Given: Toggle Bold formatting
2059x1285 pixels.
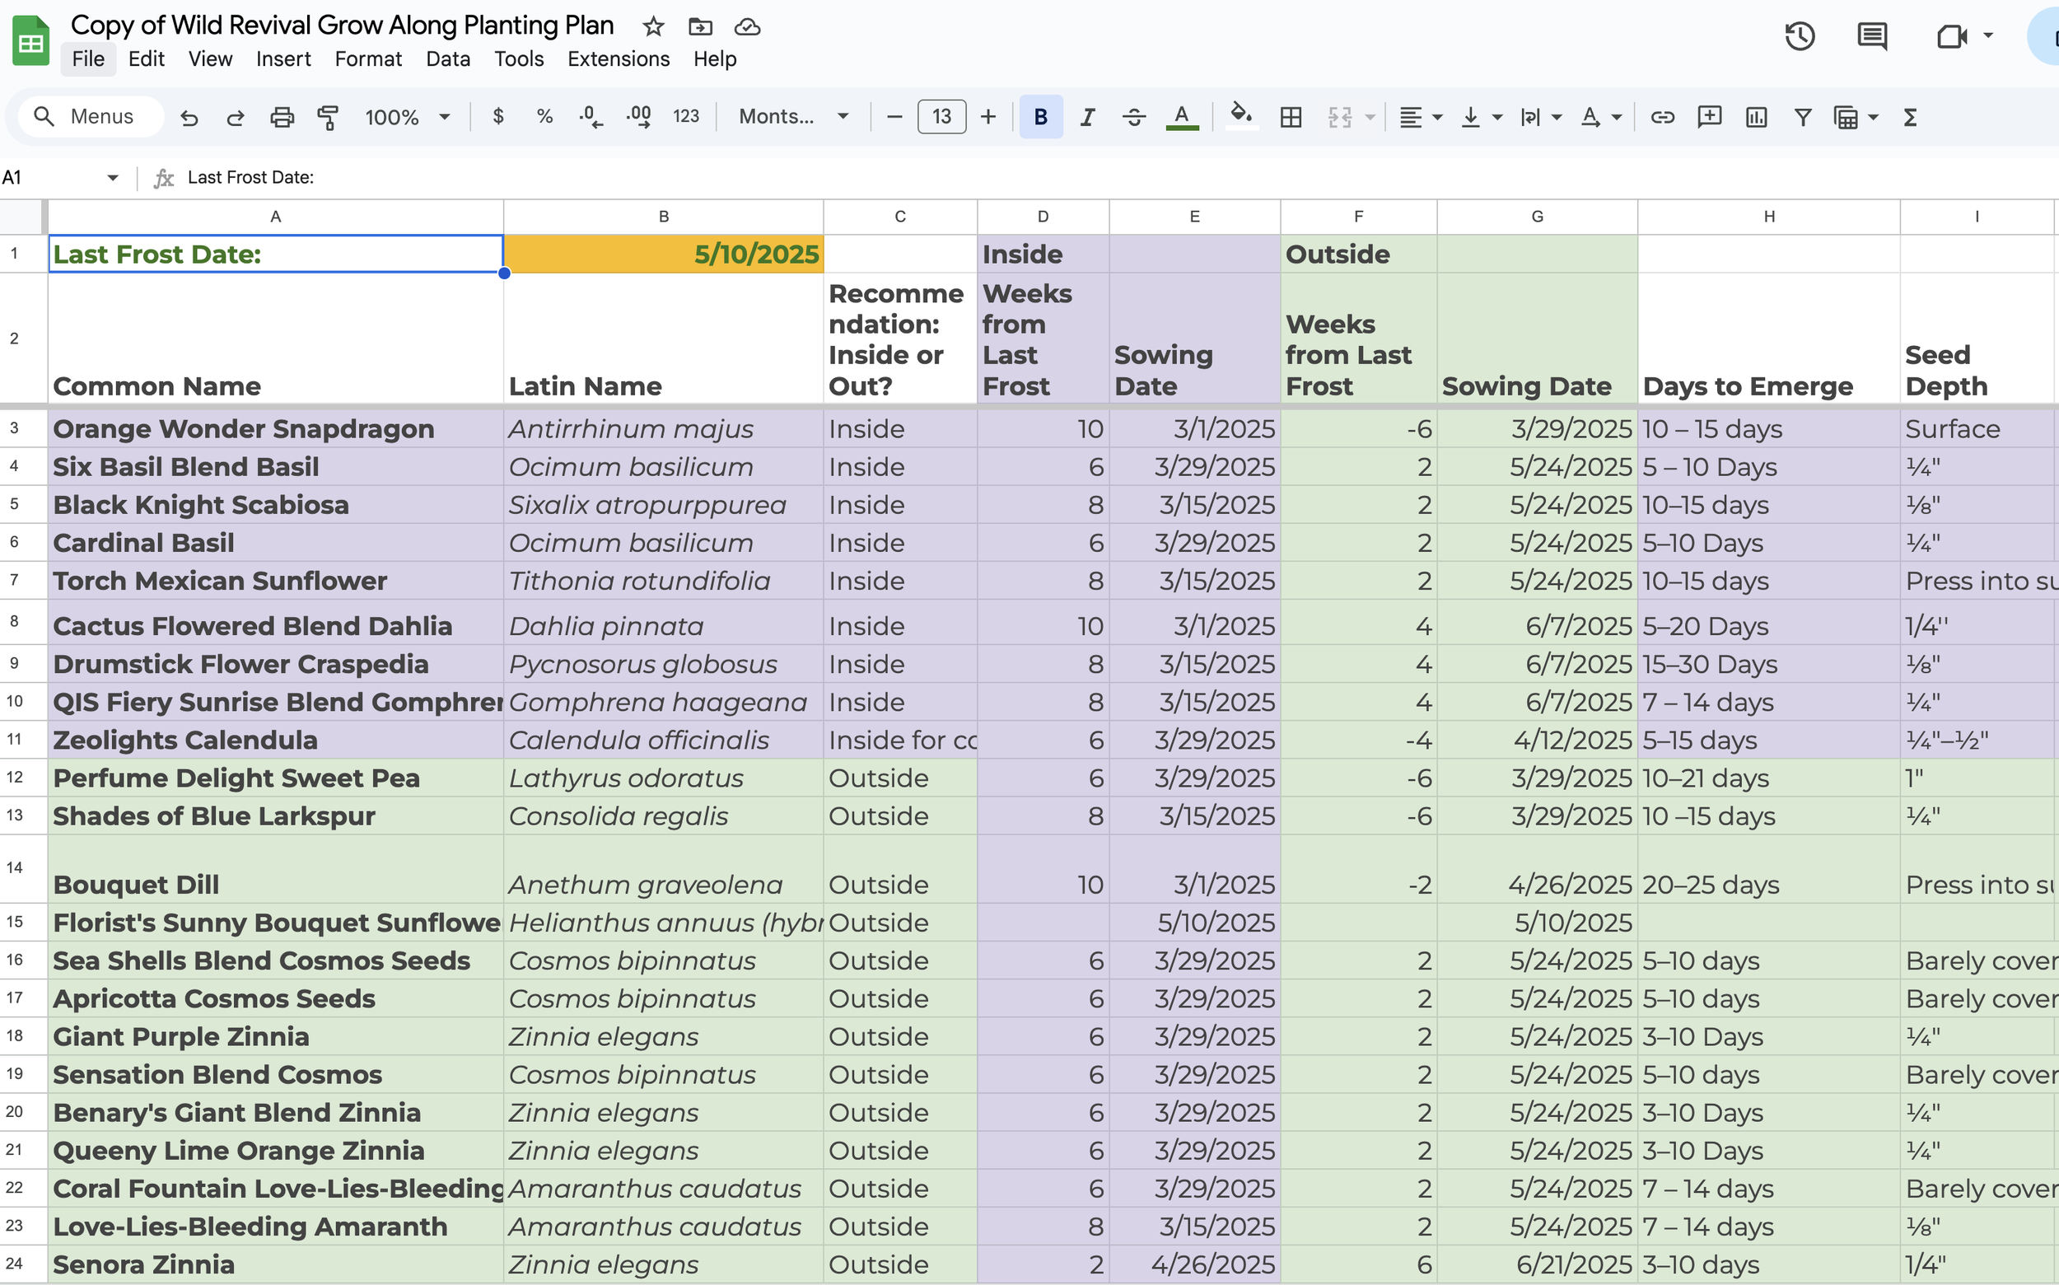Looking at the screenshot, I should click(1040, 117).
